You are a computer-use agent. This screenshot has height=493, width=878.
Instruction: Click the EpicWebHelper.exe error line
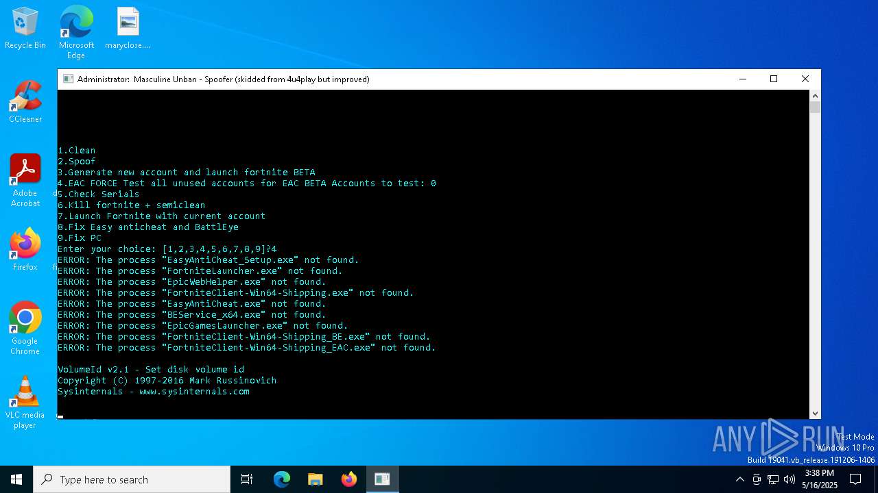pos(192,282)
